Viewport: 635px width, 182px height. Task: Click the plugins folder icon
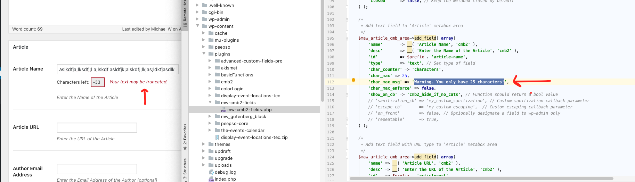(x=211, y=54)
